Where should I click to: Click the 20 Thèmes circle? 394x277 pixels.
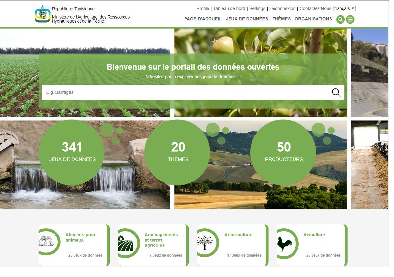177,153
